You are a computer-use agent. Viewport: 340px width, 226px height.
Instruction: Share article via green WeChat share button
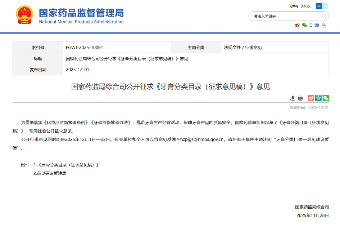326,98
